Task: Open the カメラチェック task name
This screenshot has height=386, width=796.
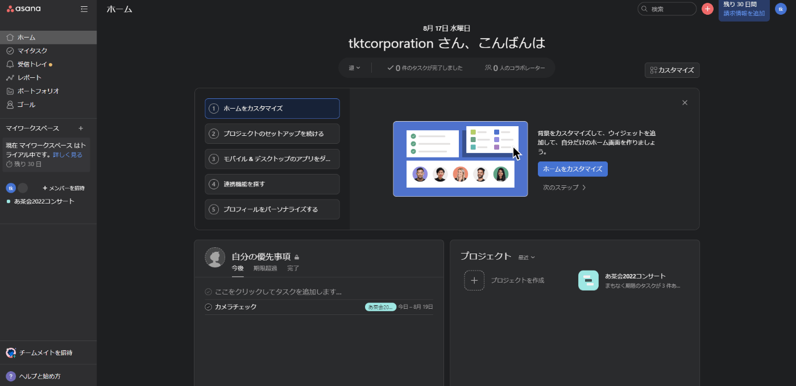Action: pos(235,307)
